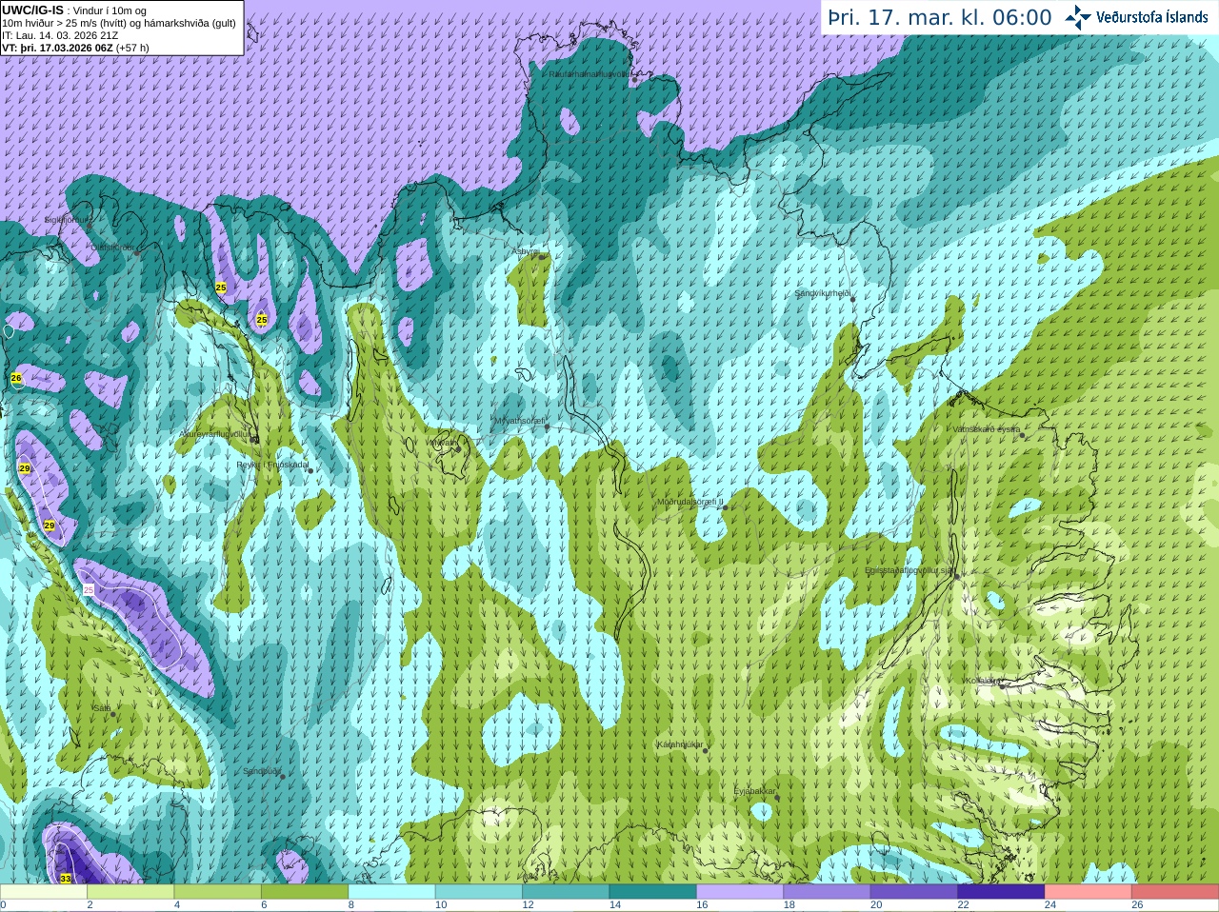Select the Kárahnjúkar station label
Viewport: 1219px width, 912px height.
coord(680,744)
